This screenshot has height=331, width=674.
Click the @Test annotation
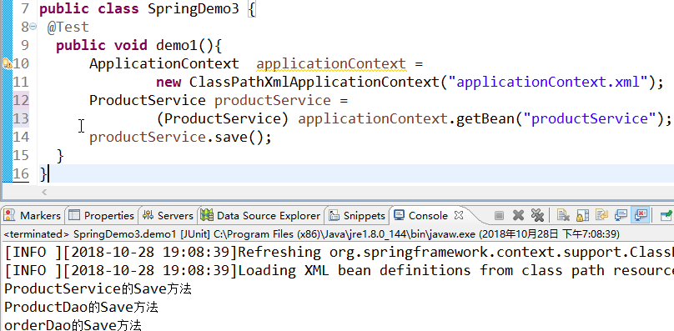pyautogui.click(x=68, y=27)
